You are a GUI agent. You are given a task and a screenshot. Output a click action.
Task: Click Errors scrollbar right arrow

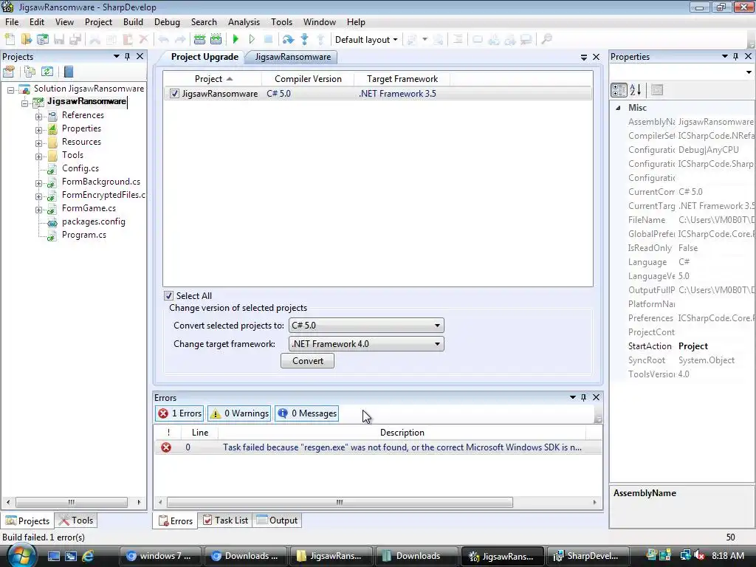(x=594, y=502)
